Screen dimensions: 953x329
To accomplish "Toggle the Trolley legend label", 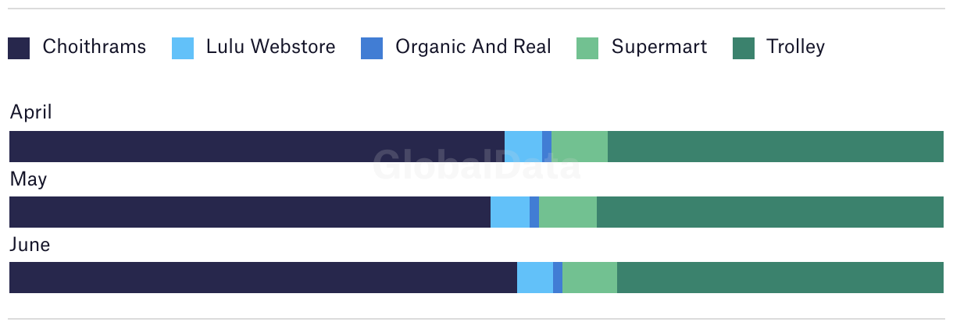I will coord(795,47).
